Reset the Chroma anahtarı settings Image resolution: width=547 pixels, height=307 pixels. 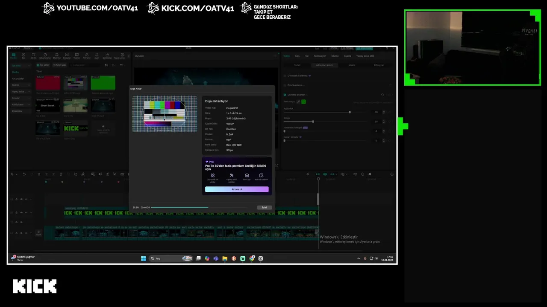point(382,95)
